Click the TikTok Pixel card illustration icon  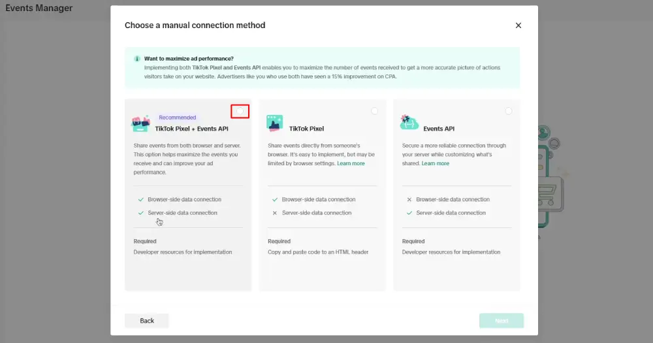tap(275, 123)
